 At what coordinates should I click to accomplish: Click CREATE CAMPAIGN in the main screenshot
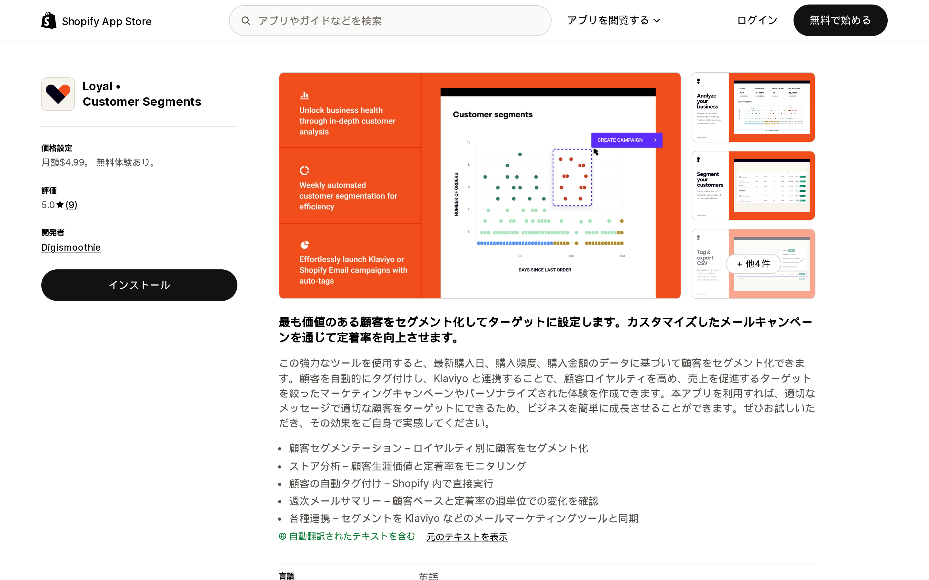point(627,140)
